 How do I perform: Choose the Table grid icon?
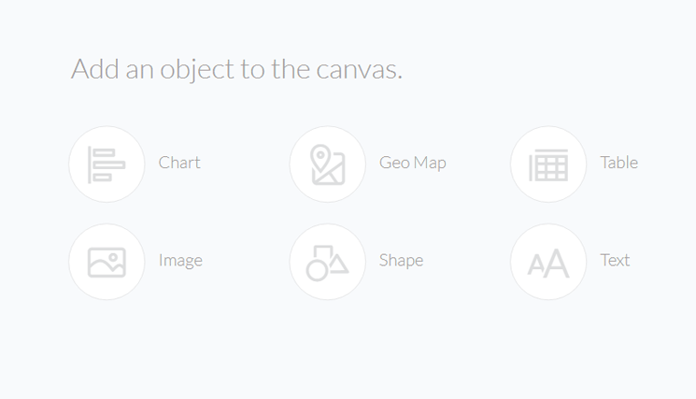(x=548, y=165)
